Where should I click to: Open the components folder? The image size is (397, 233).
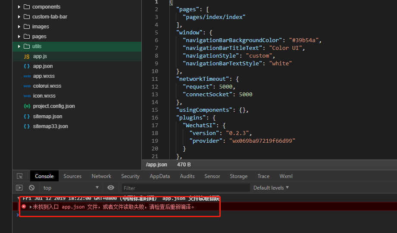[x=46, y=7]
